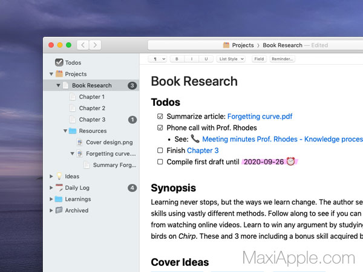This screenshot has height=272, width=363.
Task: Uncheck Phone call with Prof. Rhodes checkbox
Action: tap(160, 128)
